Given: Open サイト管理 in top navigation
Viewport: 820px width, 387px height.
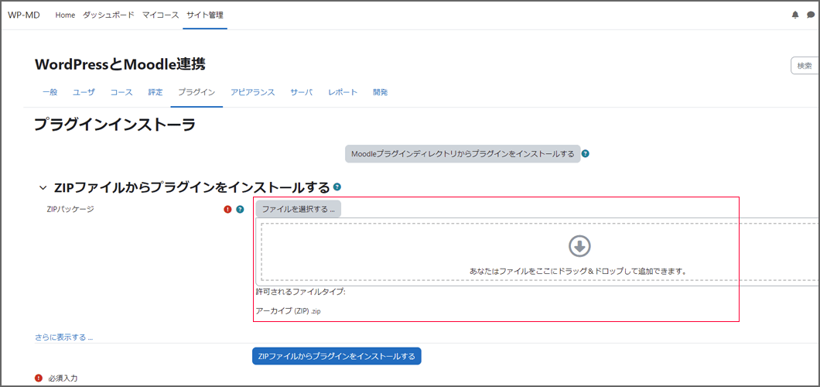Looking at the screenshot, I should [205, 15].
